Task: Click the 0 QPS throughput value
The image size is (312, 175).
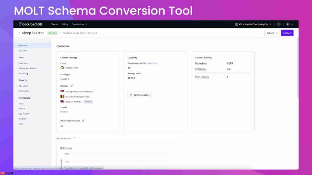Action: click(230, 63)
